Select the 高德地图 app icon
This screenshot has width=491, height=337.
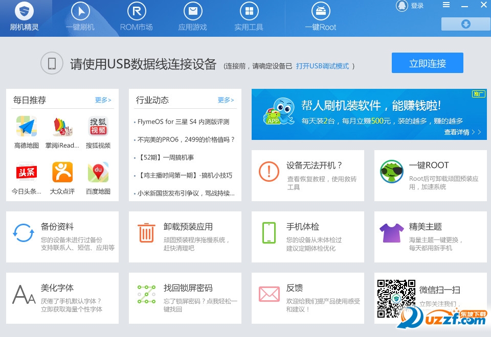(26, 125)
